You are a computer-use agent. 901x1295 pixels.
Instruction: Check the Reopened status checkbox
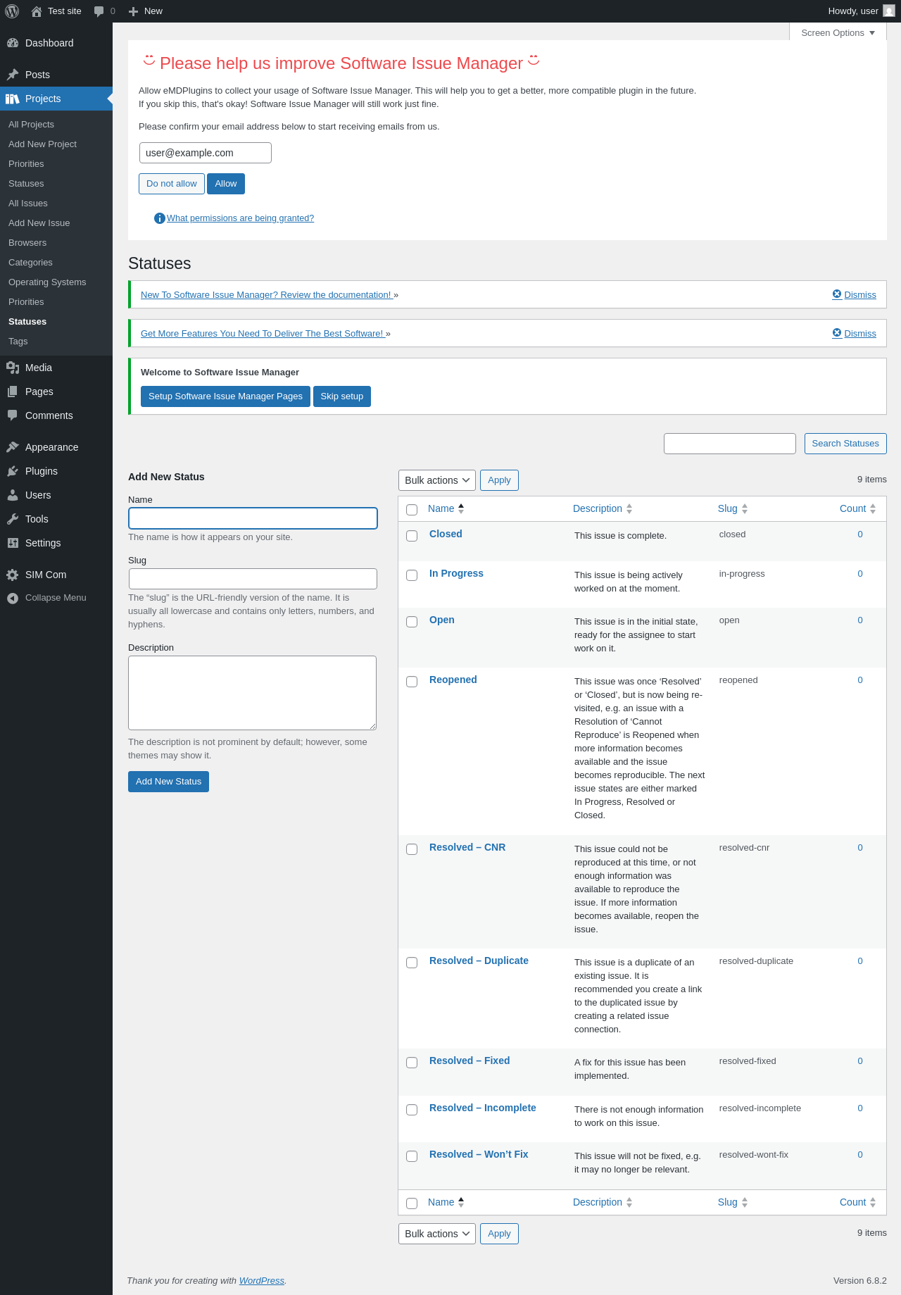412,682
